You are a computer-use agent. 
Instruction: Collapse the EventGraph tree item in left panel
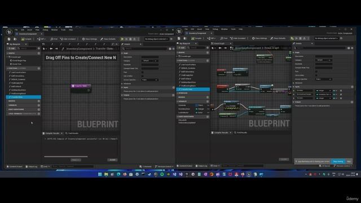click(x=7, y=57)
